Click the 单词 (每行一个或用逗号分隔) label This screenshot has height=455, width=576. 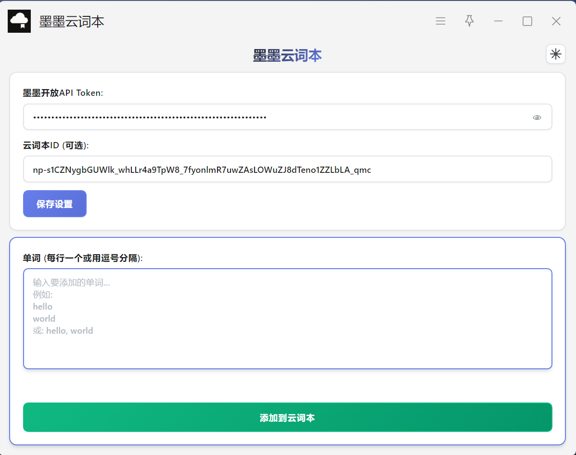[83, 258]
